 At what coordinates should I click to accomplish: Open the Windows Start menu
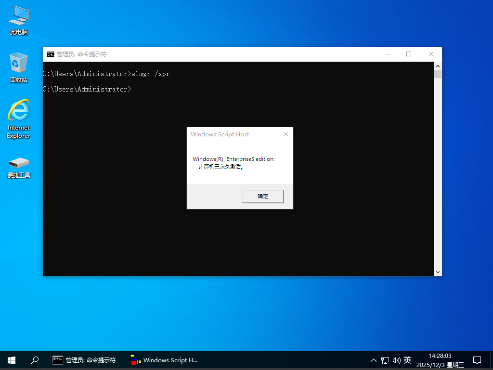click(12, 360)
